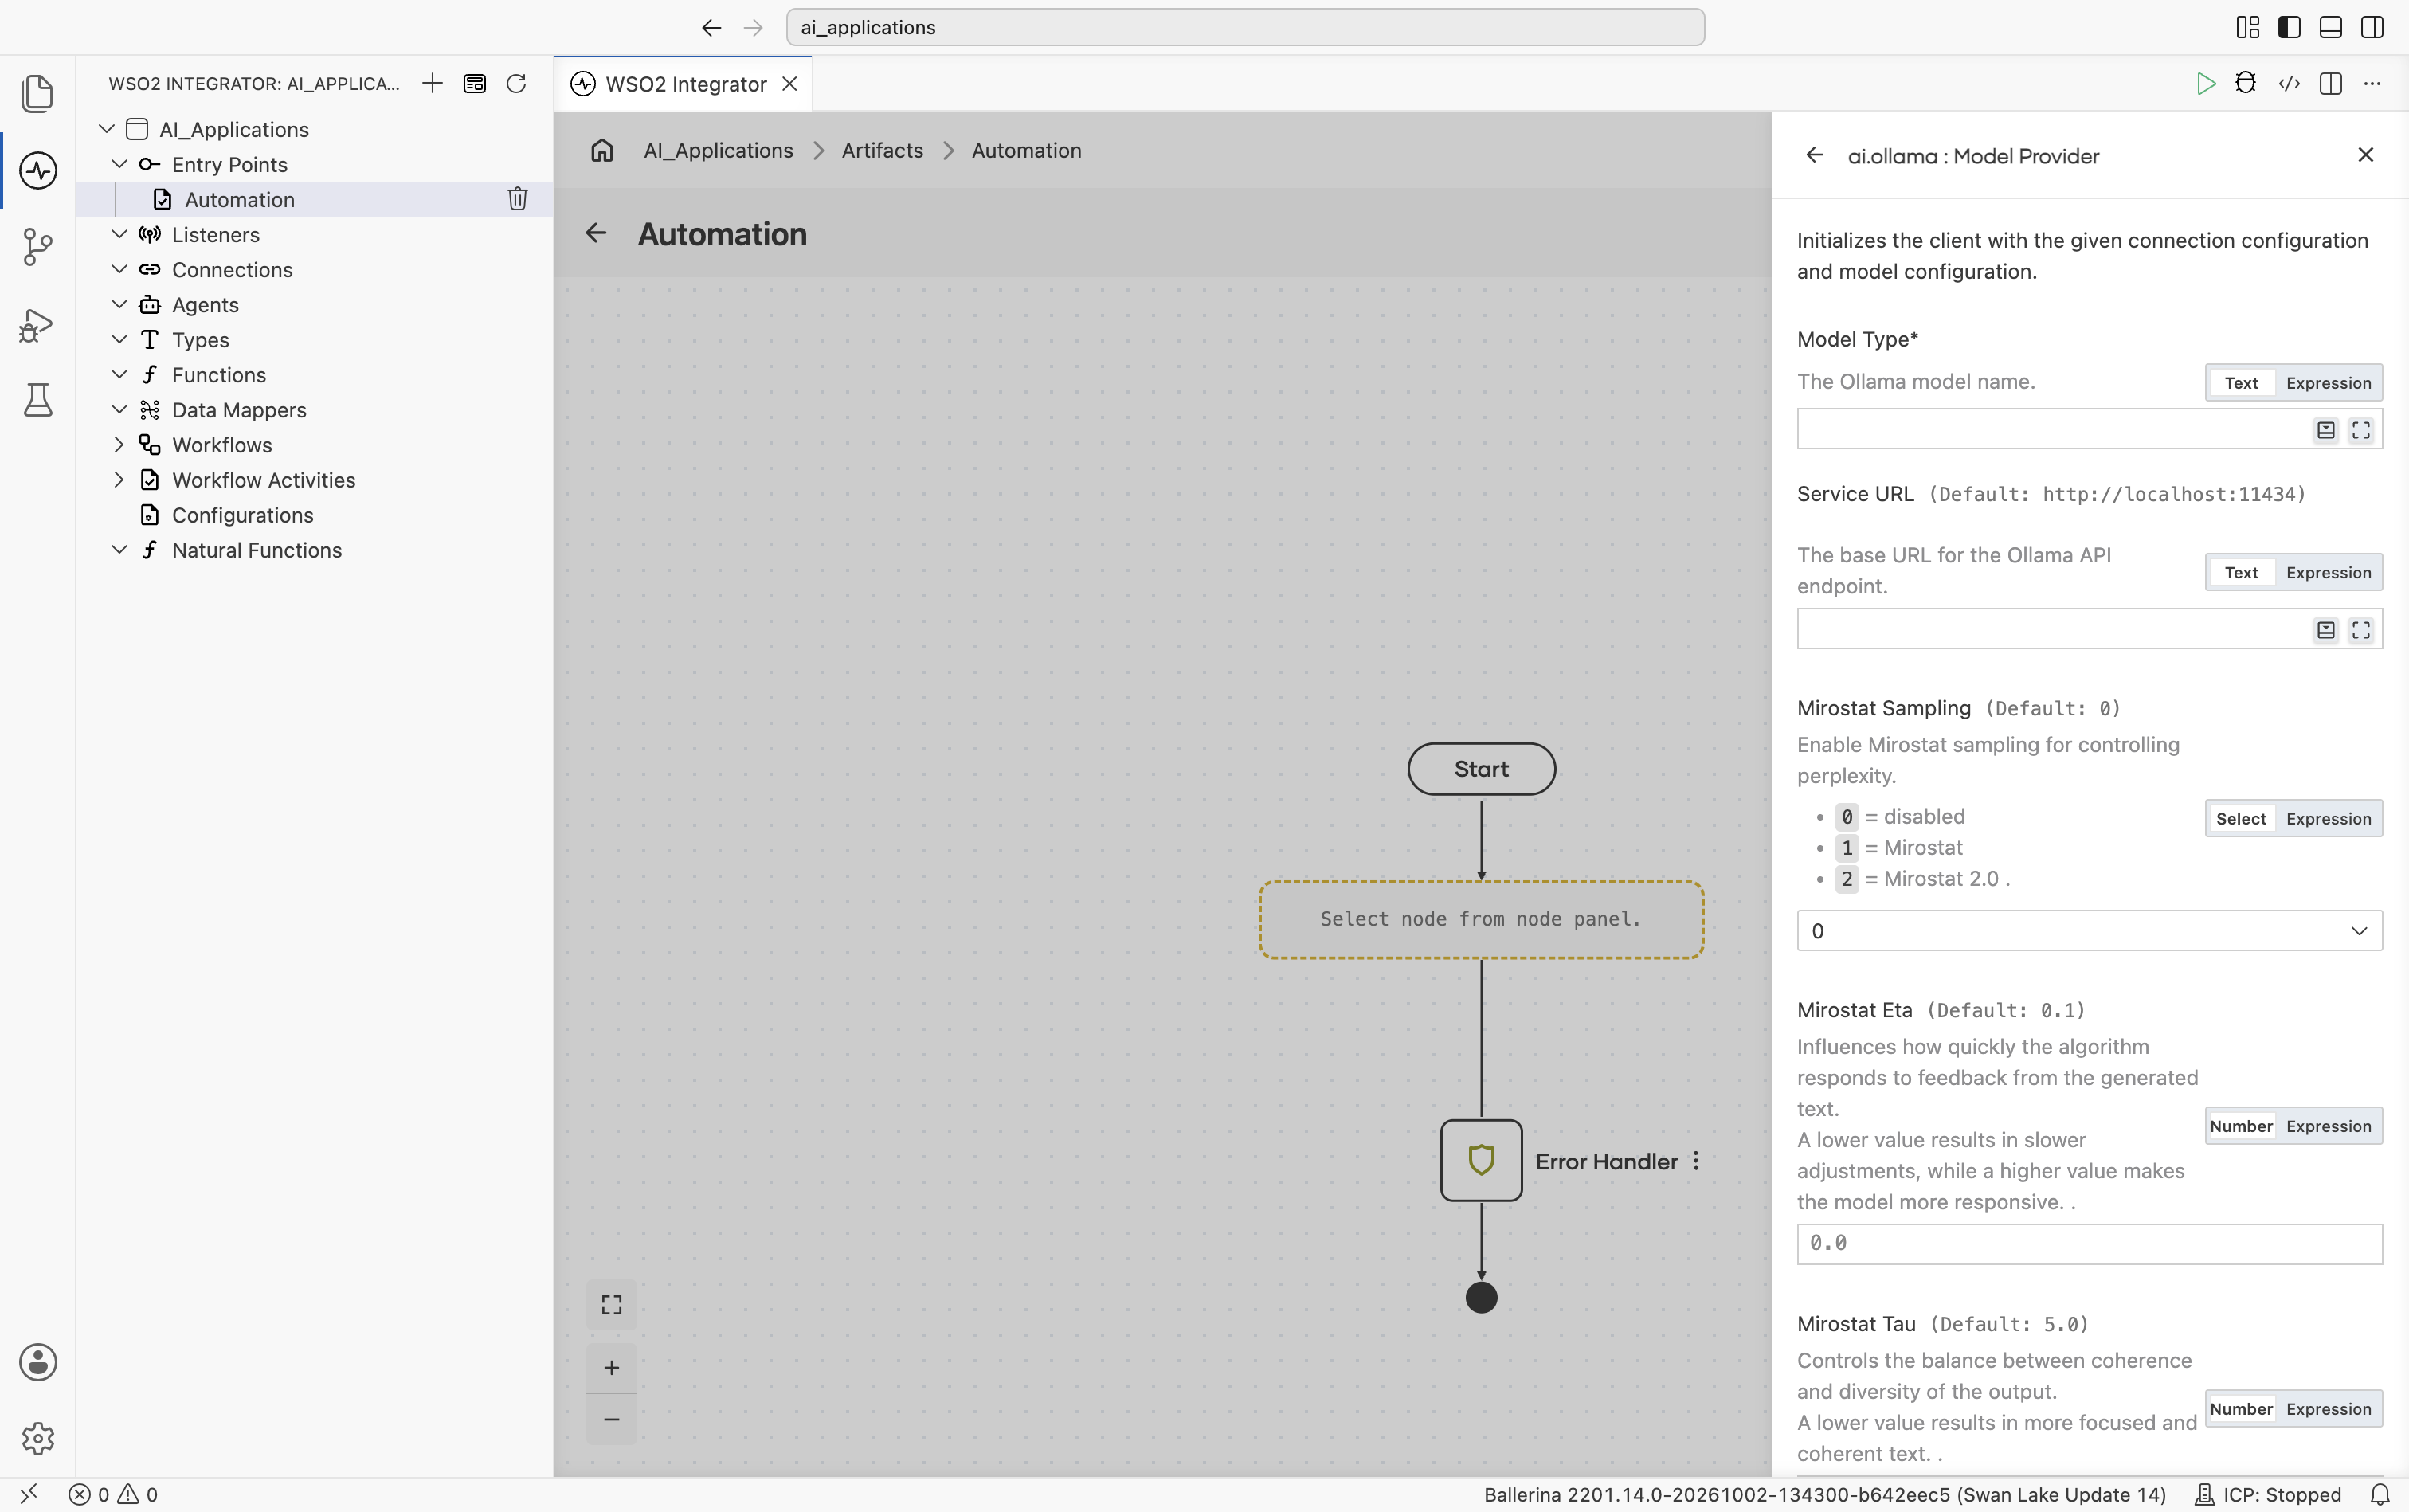
Task: Split the editor to the right
Action: tap(2330, 83)
